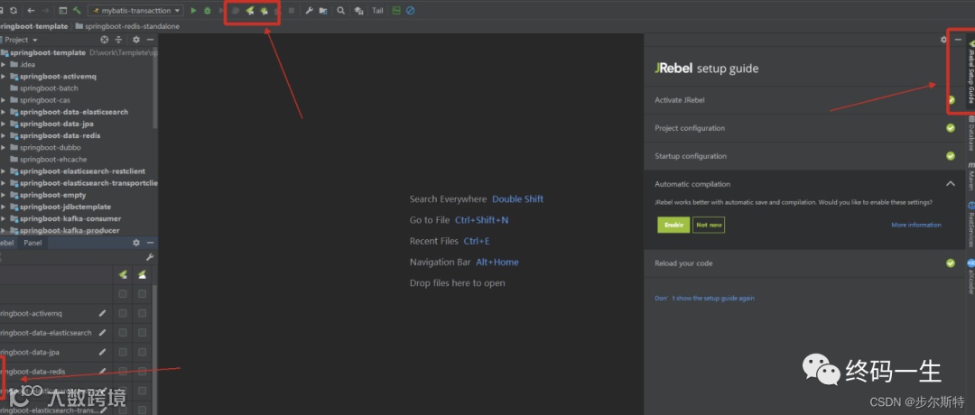Start debugging with the green bug icon

[207, 11]
